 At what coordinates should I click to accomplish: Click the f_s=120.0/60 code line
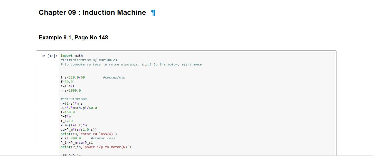[x=73, y=77]
